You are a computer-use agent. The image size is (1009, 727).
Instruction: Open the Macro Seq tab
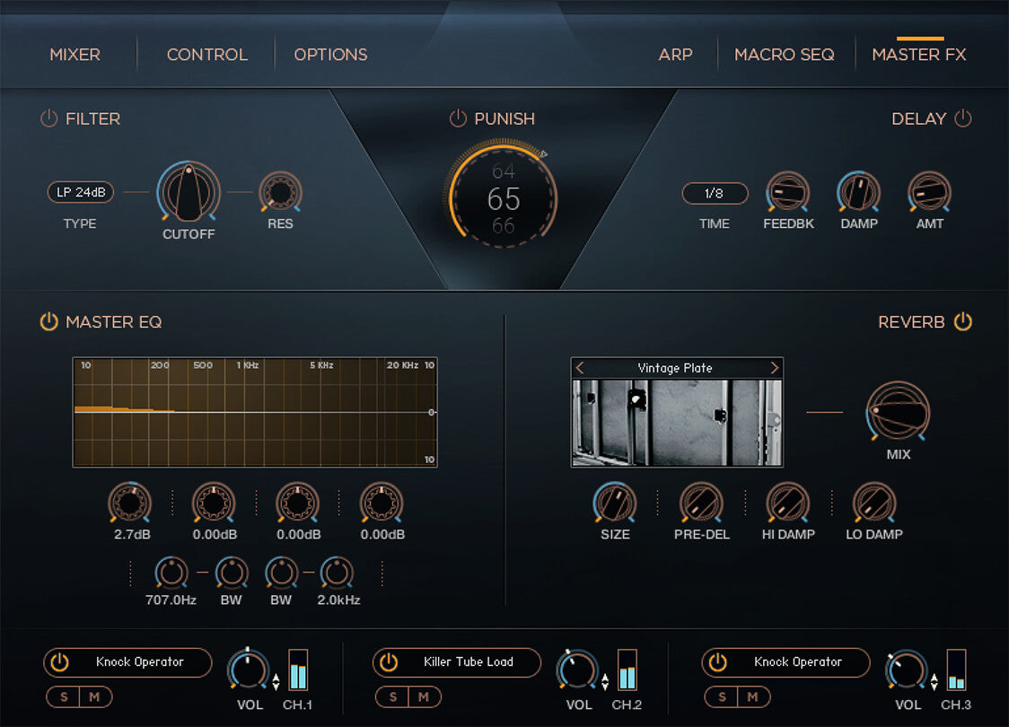click(x=784, y=55)
